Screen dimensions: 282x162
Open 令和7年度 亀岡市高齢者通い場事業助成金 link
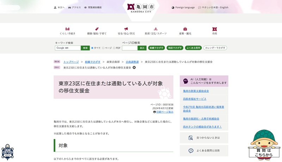click(x=204, y=109)
